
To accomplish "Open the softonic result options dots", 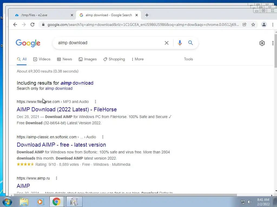I will 103,137.
